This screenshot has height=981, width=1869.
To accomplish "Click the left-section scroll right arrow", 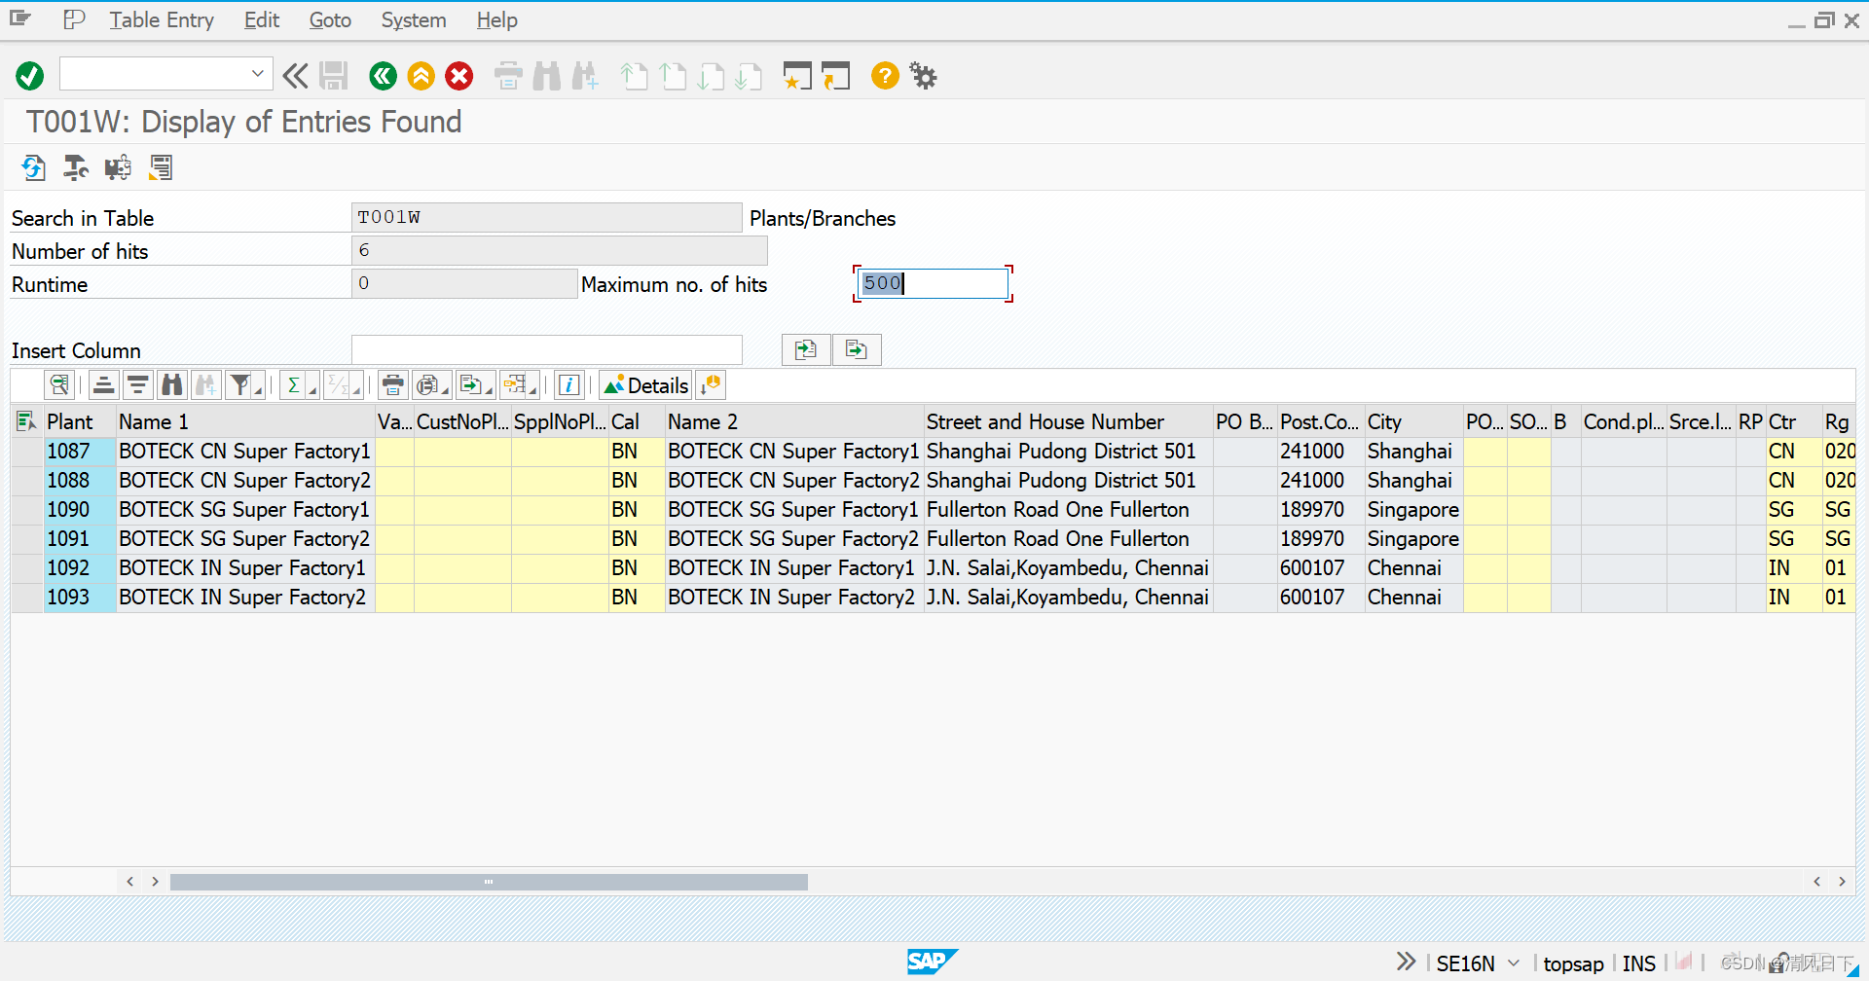I will coord(155,882).
